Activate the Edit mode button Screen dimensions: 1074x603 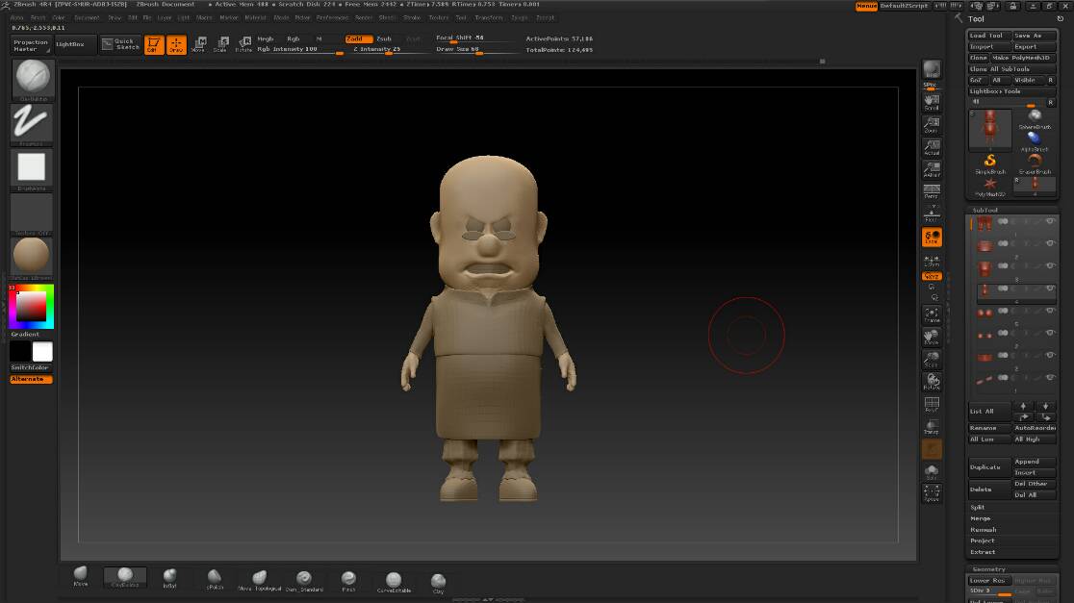click(x=154, y=44)
